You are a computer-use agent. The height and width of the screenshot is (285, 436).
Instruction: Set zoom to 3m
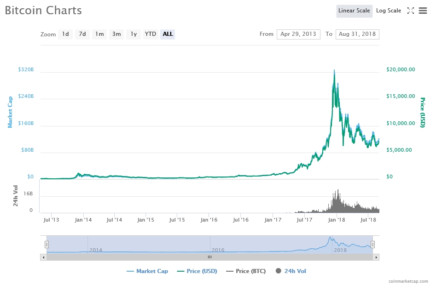(116, 34)
